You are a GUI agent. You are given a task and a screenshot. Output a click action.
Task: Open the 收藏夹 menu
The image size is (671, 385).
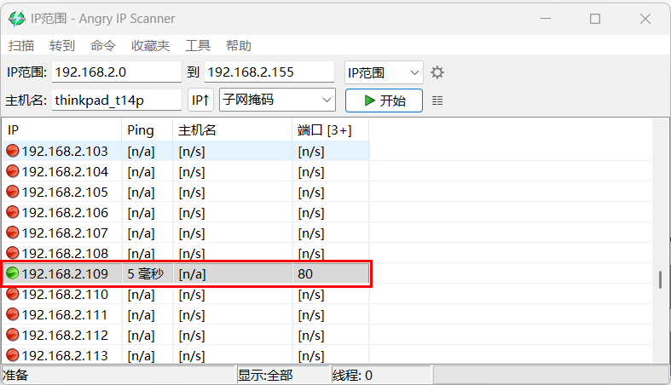151,45
